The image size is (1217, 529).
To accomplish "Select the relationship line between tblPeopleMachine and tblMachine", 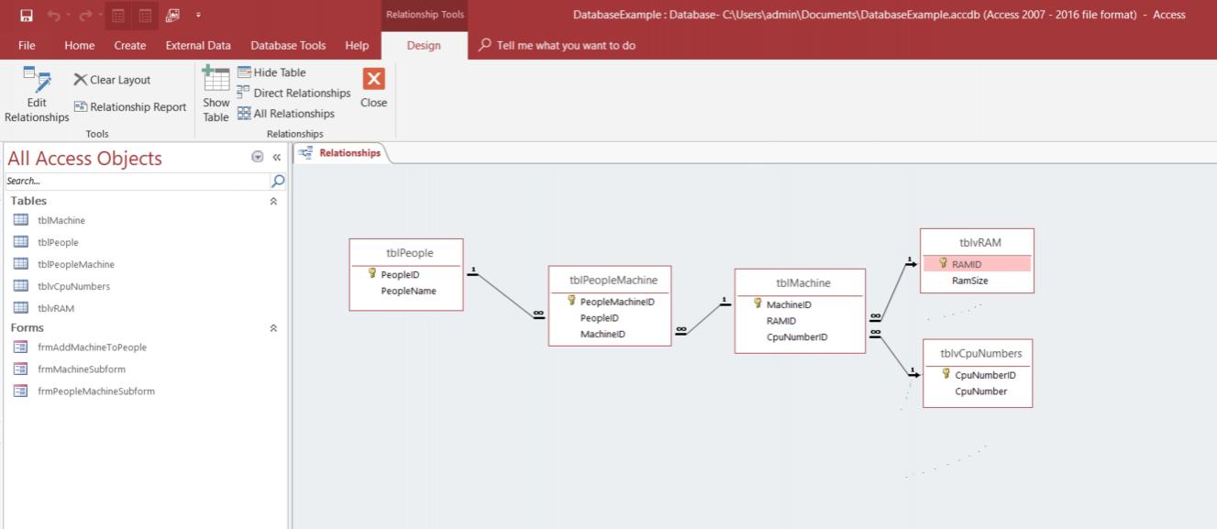I will click(703, 317).
